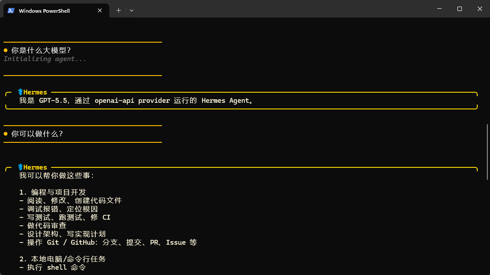The height and width of the screenshot is (275, 490).
Task: Click the PowerShell icon in the tab
Action: click(11, 11)
